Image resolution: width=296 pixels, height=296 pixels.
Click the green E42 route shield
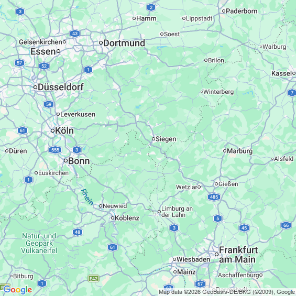click(94, 278)
